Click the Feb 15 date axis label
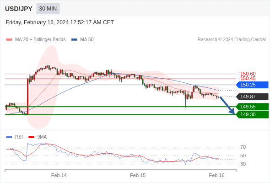 (x=138, y=175)
